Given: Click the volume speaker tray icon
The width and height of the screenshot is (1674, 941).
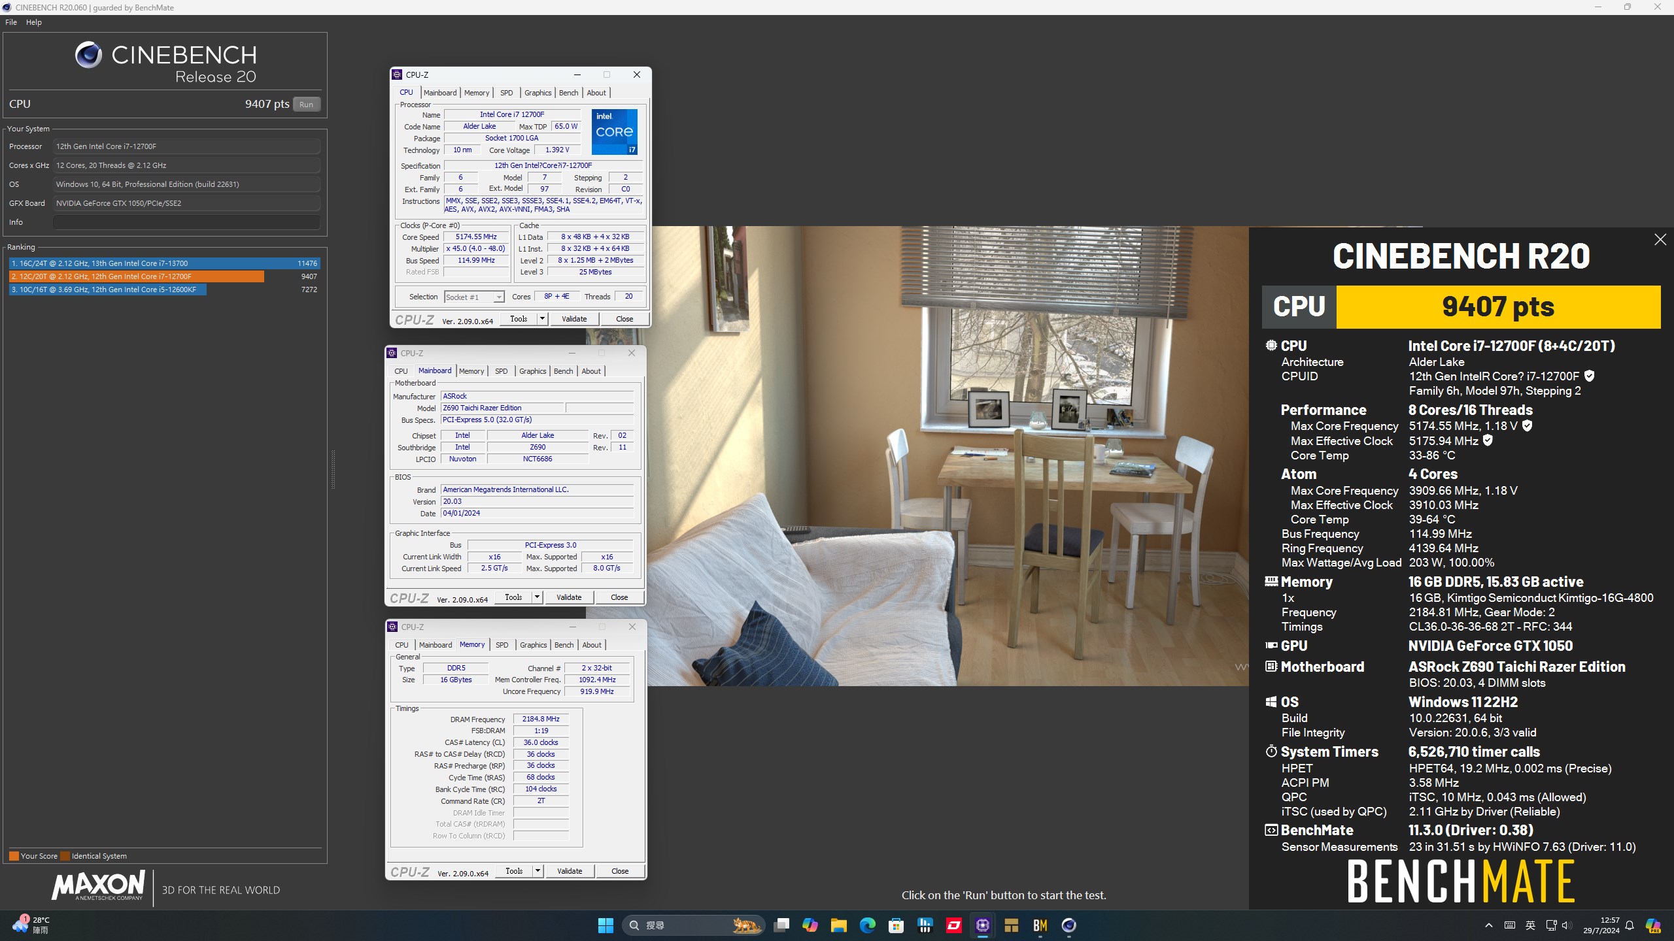Looking at the screenshot, I should (x=1566, y=925).
